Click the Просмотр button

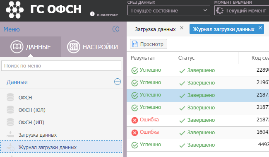click(149, 44)
